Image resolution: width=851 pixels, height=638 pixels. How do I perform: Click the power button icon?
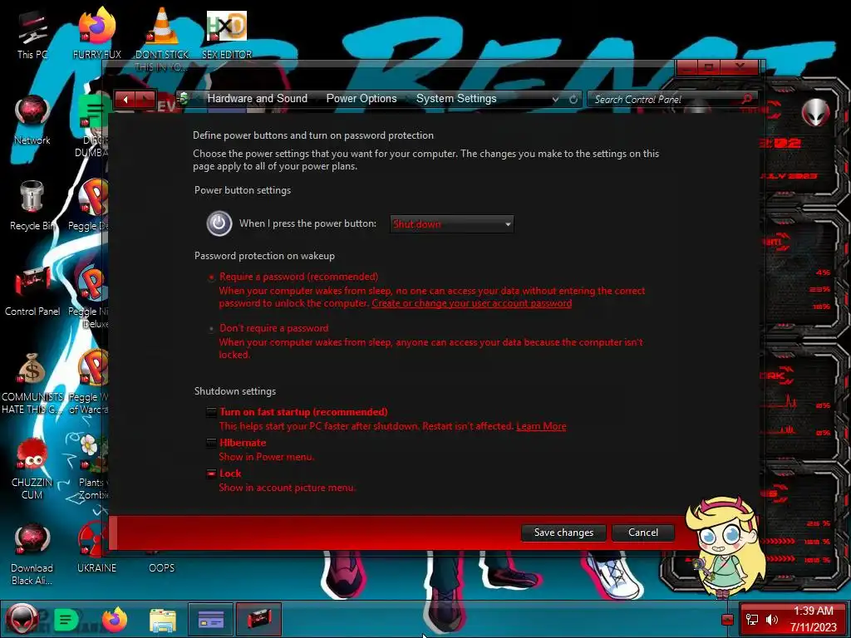click(x=219, y=223)
